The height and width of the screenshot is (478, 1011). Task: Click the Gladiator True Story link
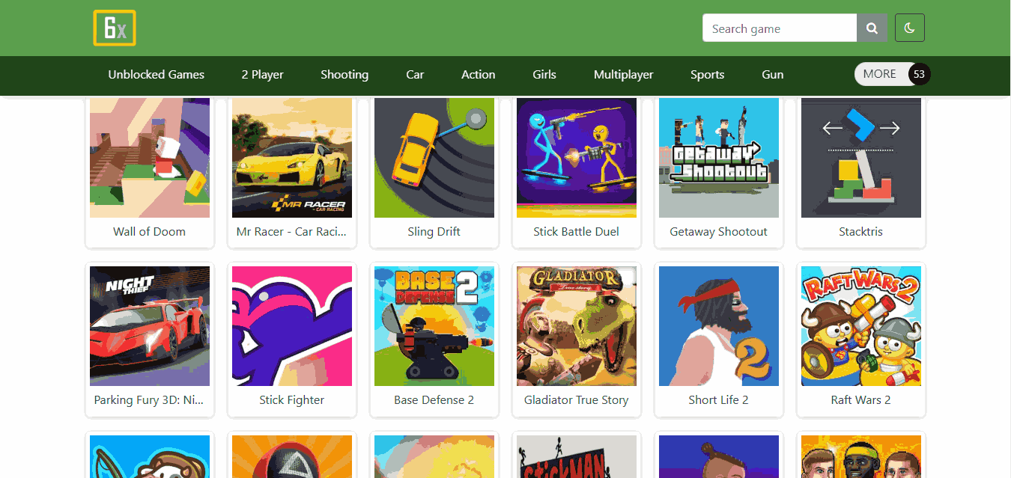click(x=576, y=399)
